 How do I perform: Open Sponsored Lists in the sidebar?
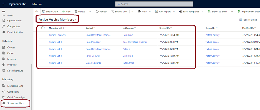[15, 103]
